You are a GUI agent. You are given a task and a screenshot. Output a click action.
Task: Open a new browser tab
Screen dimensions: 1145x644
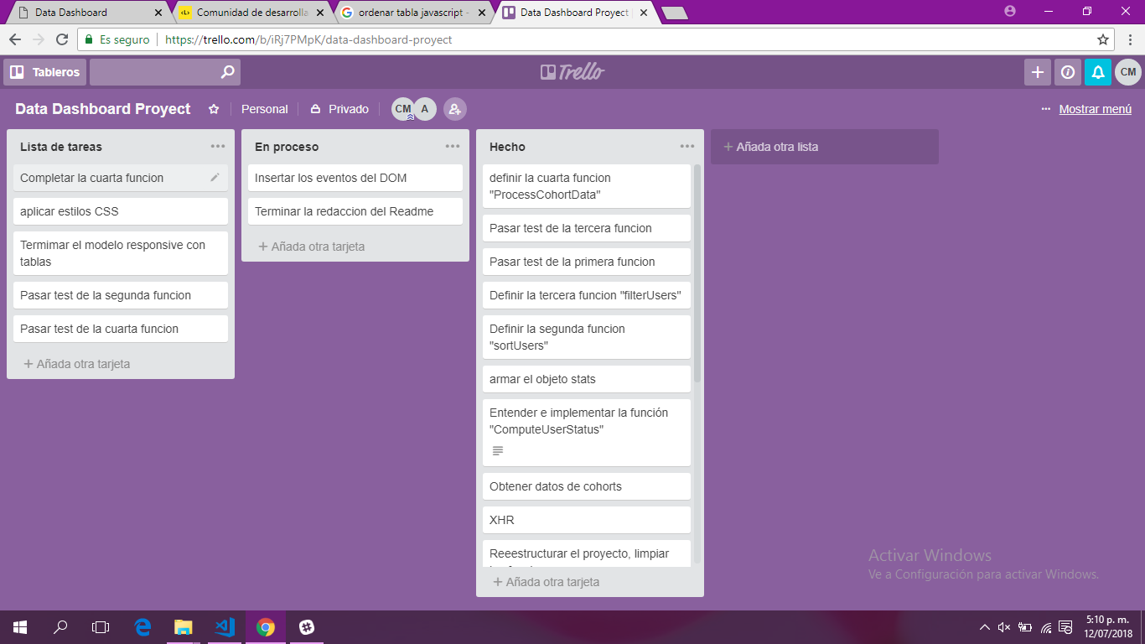pos(674,13)
